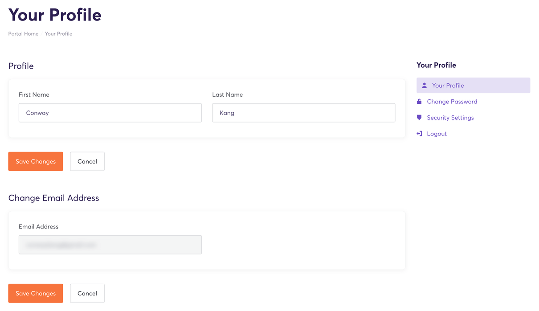Focus the First Name field containing Conway
Image resolution: width=539 pixels, height=311 pixels.
[x=110, y=113]
